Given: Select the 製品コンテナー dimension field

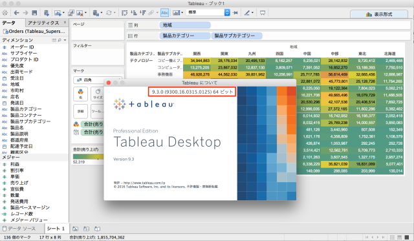Looking at the screenshot, I should click(26, 115).
